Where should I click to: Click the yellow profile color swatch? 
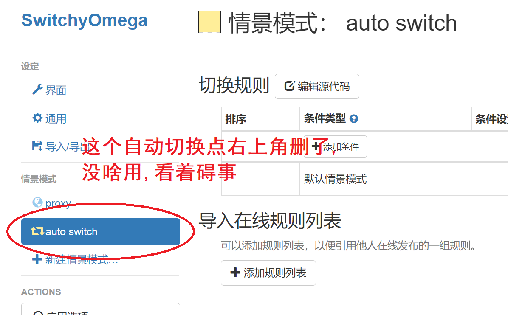point(210,22)
